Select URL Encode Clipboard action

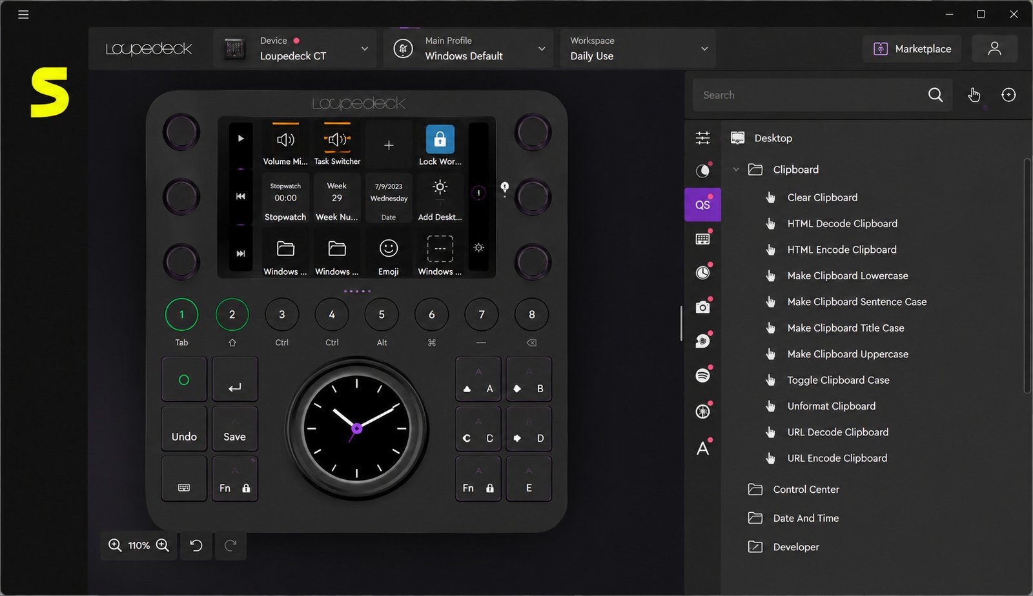tap(837, 458)
